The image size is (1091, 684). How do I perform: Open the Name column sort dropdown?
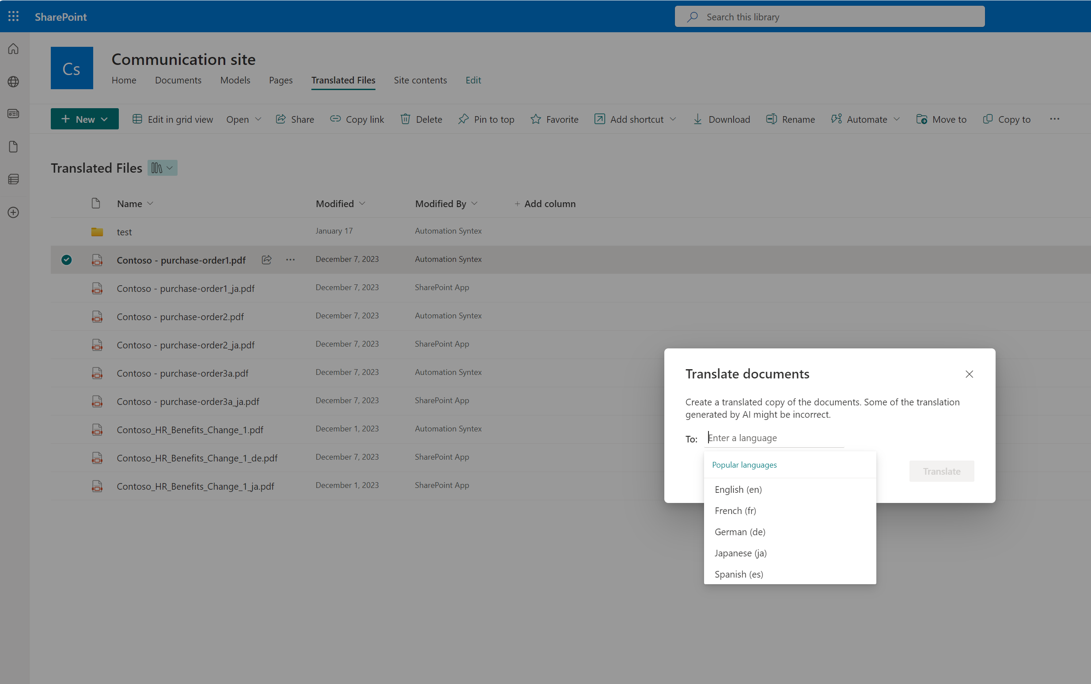point(151,204)
